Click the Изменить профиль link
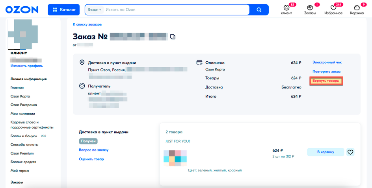Screen dimensions: 372x188 [26, 66]
